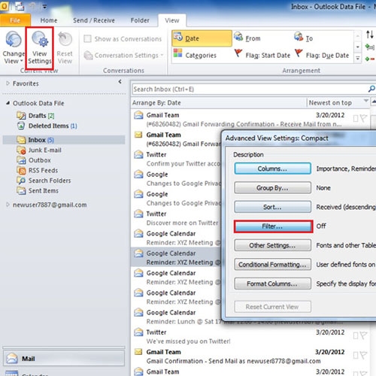Open the Drafts folder

click(x=35, y=116)
